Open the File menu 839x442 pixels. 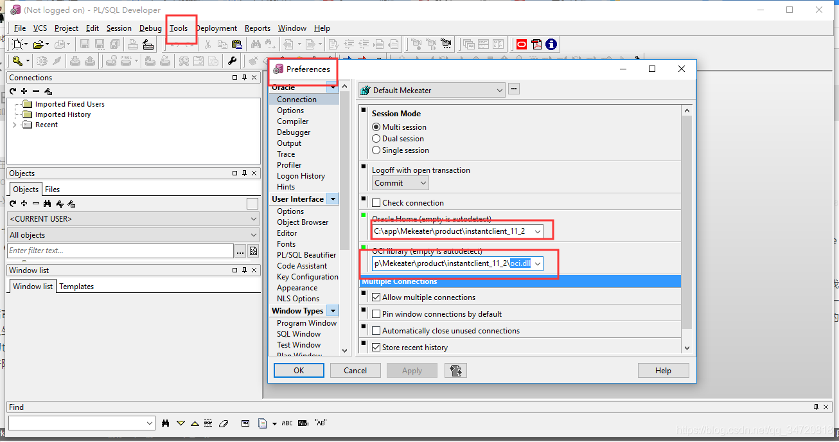20,28
